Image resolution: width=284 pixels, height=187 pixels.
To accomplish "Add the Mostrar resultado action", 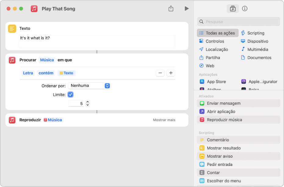I will 239,148.
